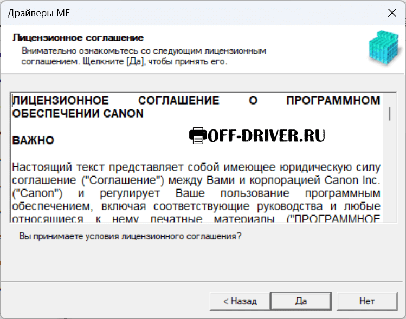Click the ВАЖНО heading in license text
The height and width of the screenshot is (319, 406).
click(33, 140)
